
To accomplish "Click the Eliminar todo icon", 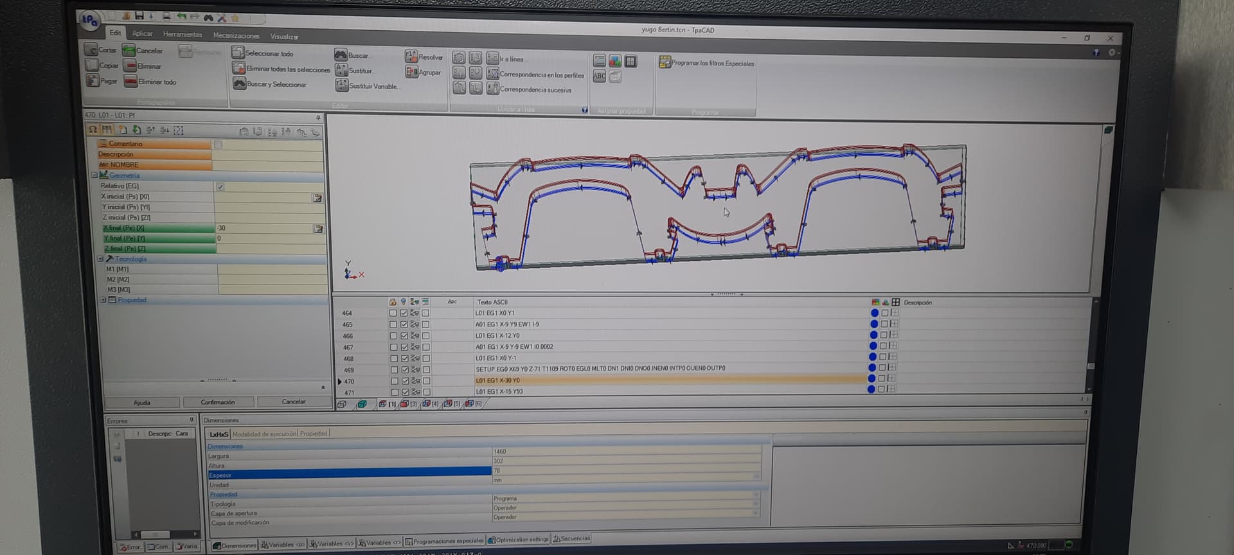I will tap(130, 82).
